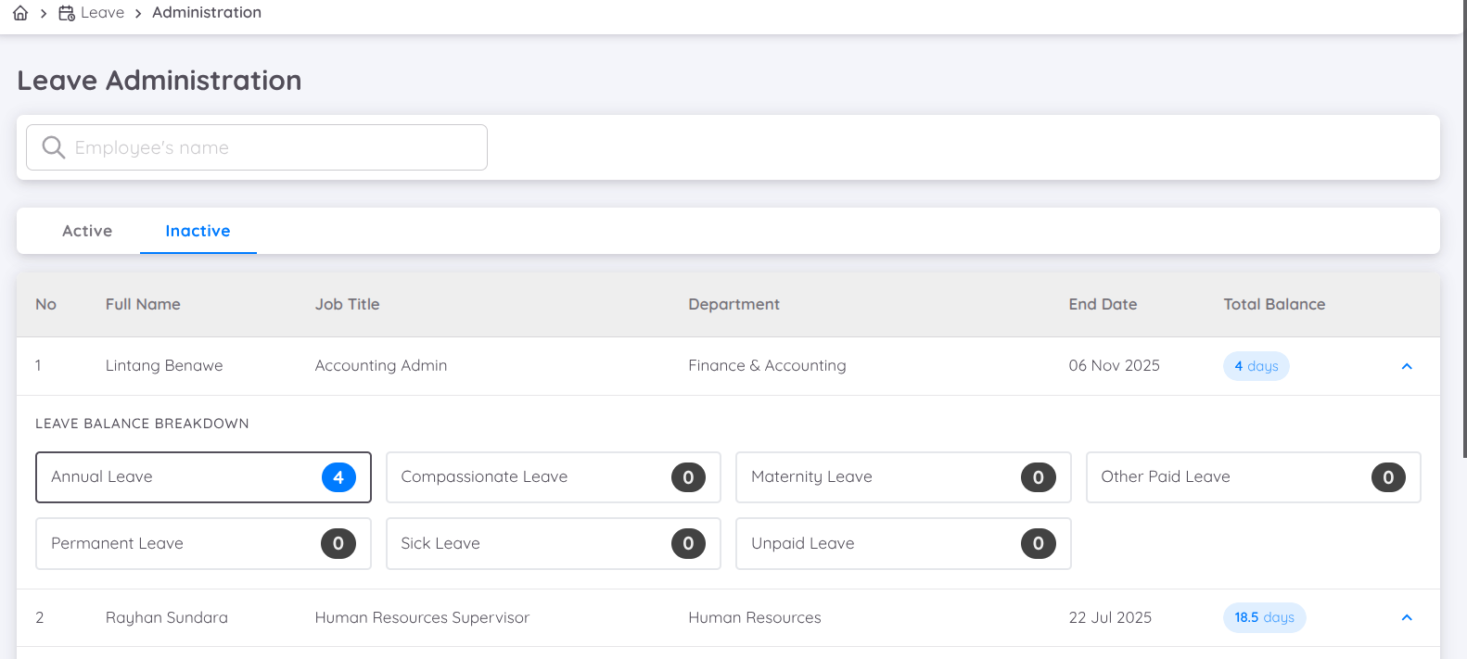Open the Leave breadcrumb link
Screen dimensions: 1467x659
102,13
